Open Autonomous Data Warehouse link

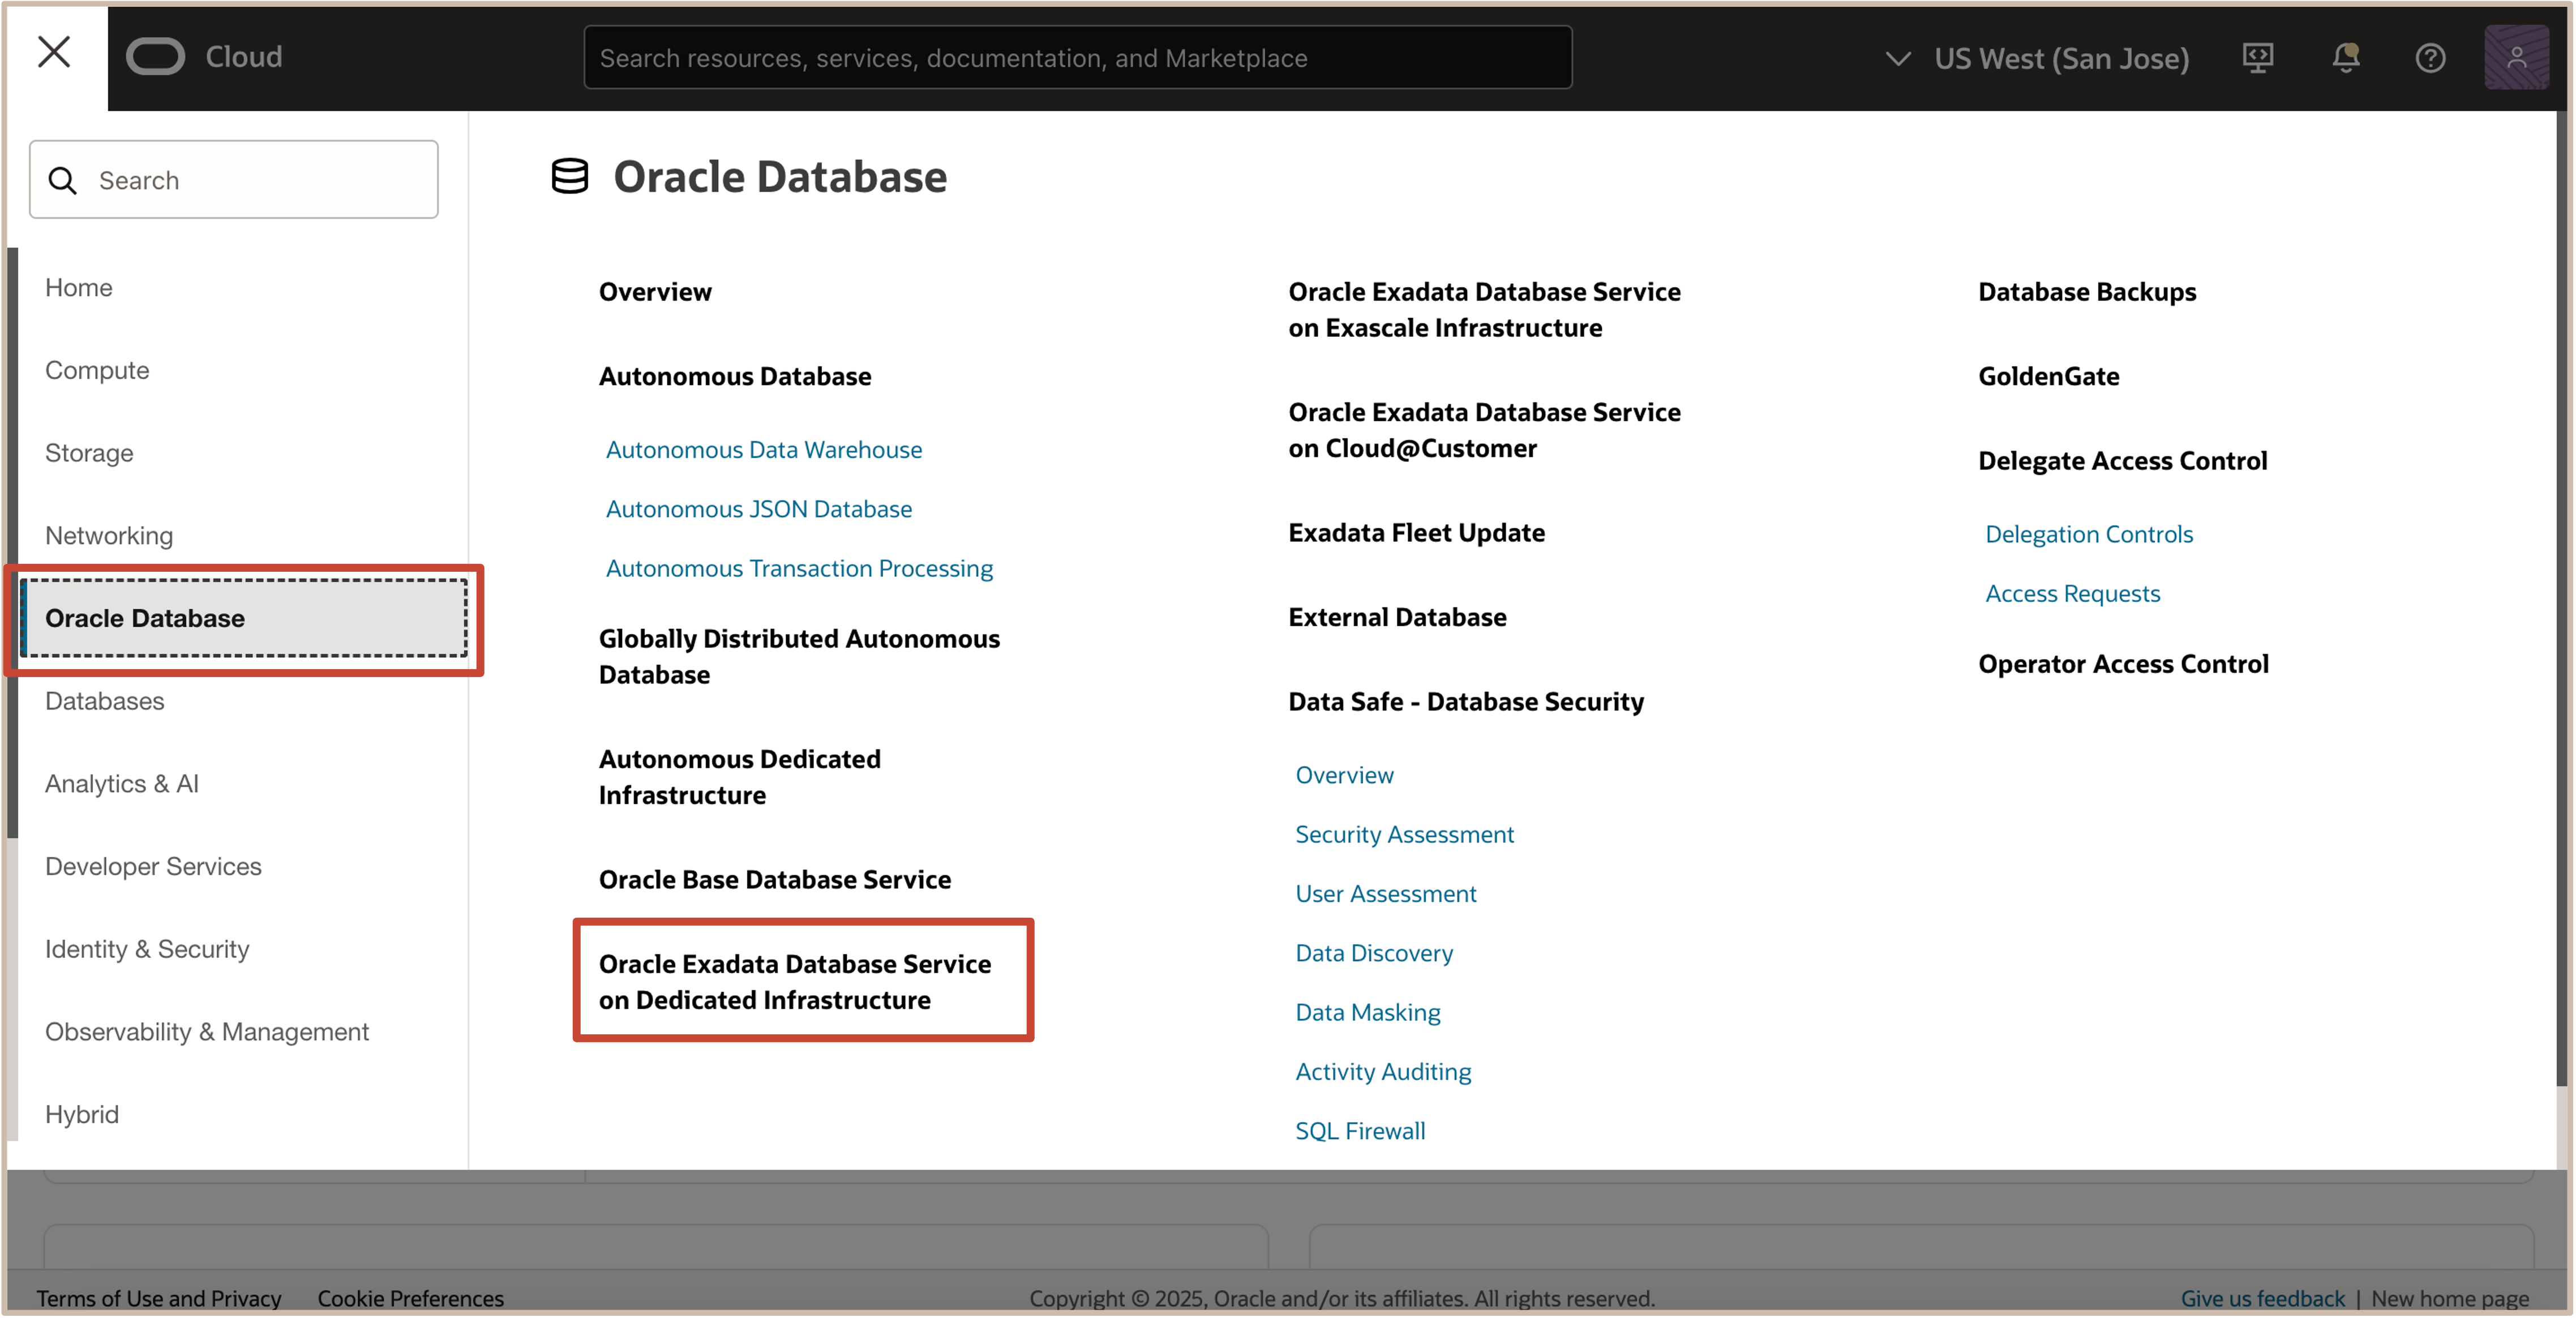coord(763,450)
